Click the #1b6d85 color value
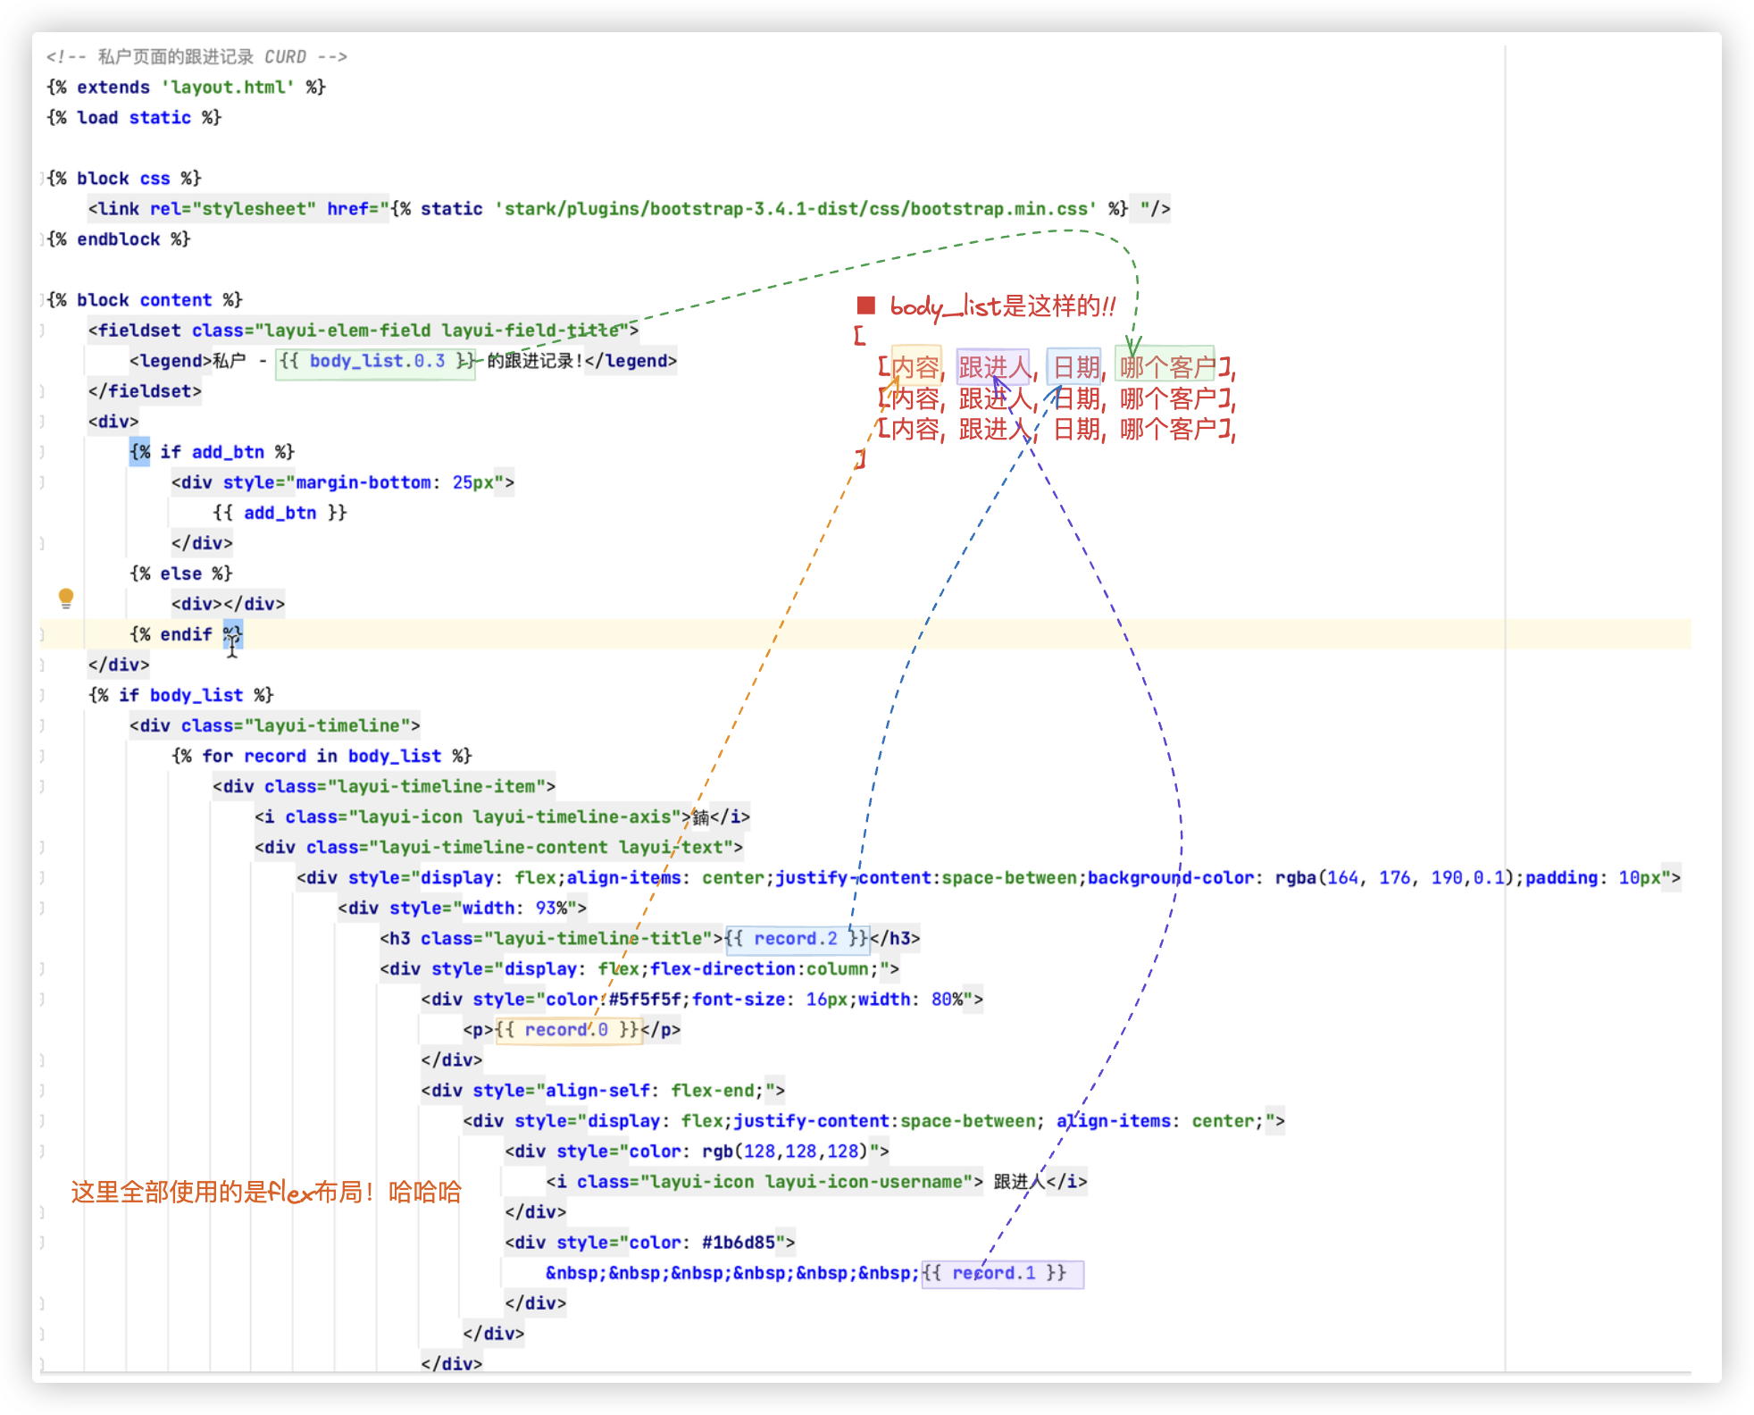This screenshot has height=1415, width=1754. coord(738,1242)
